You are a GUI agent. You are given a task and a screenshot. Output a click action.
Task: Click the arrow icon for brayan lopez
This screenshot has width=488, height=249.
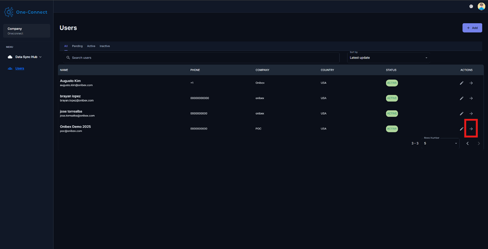click(x=471, y=98)
